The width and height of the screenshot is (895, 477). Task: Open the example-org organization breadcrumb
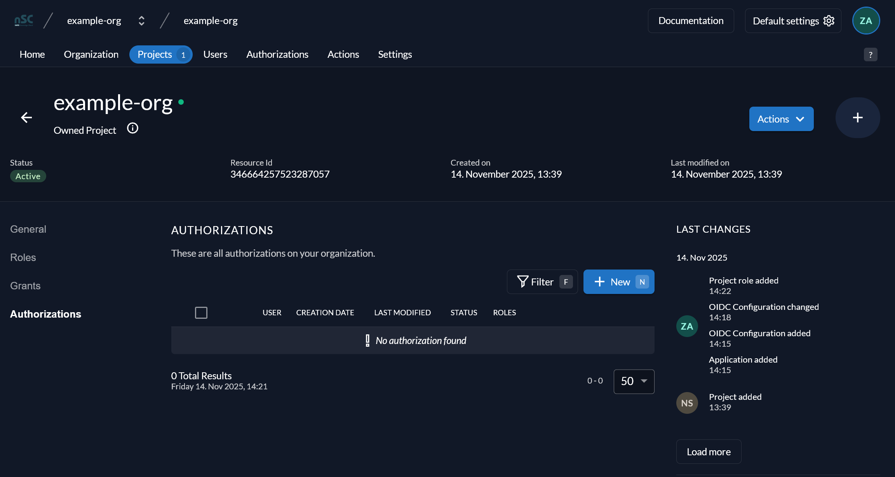tap(94, 21)
